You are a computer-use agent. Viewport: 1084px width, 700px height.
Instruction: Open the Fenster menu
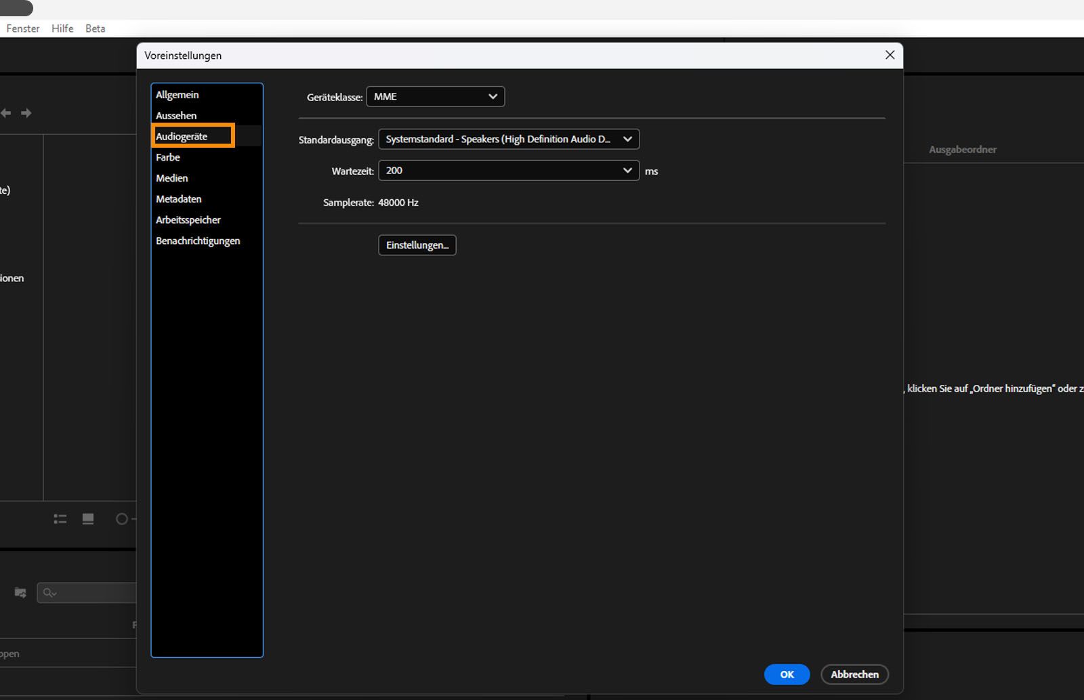tap(23, 28)
